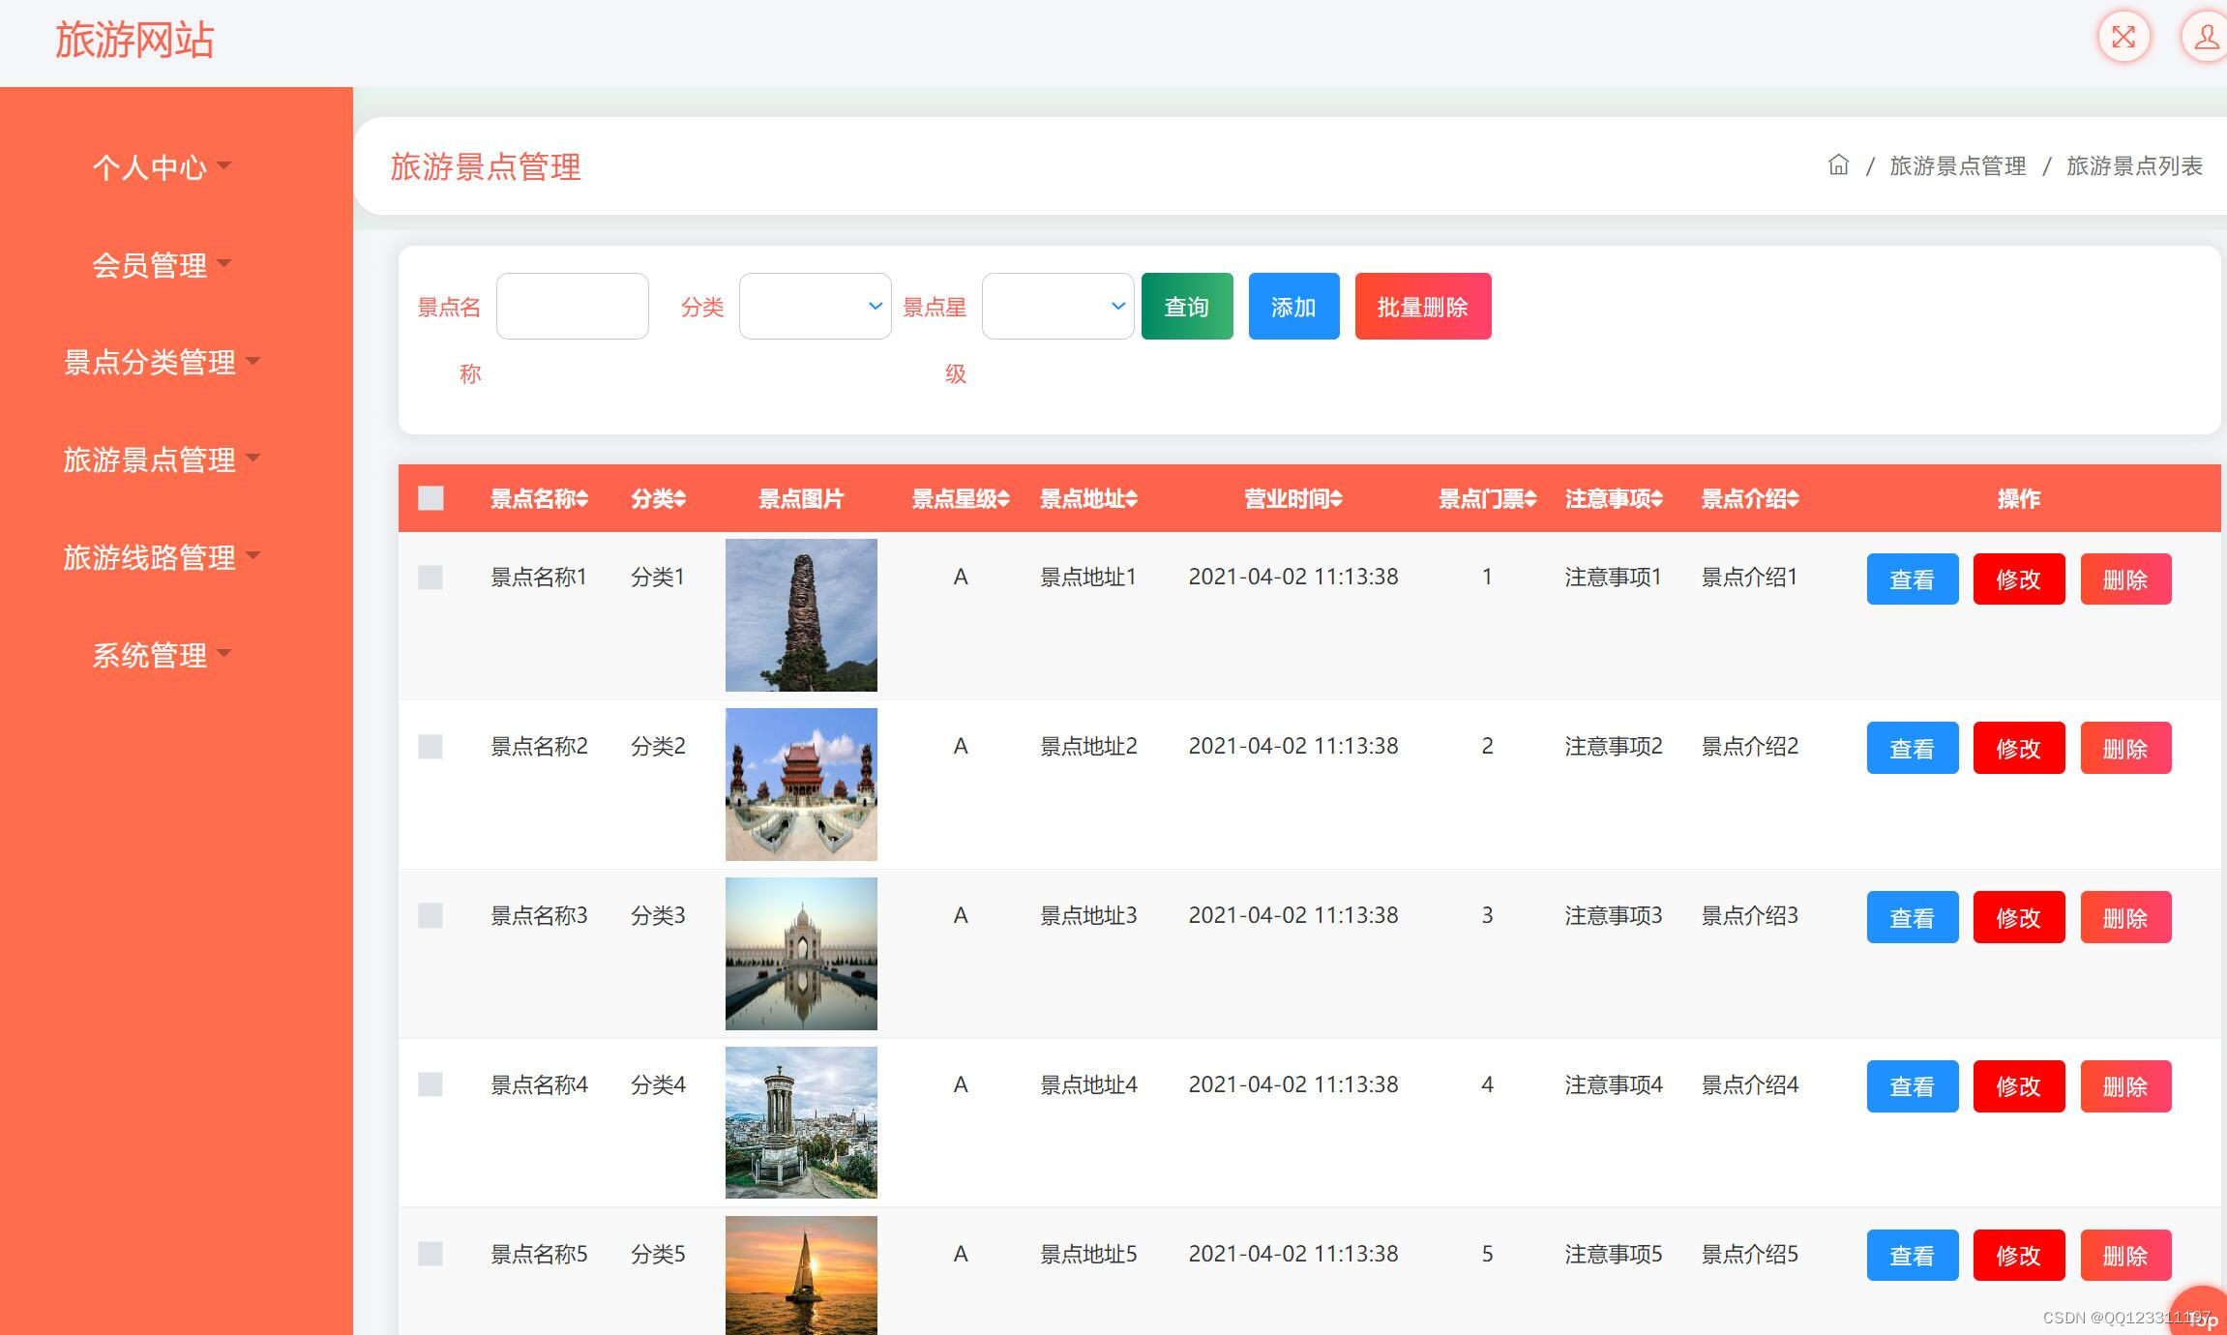2227x1335 pixels.
Task: Open the monument thumbnail of 景点名称4
Action: tap(801, 1122)
